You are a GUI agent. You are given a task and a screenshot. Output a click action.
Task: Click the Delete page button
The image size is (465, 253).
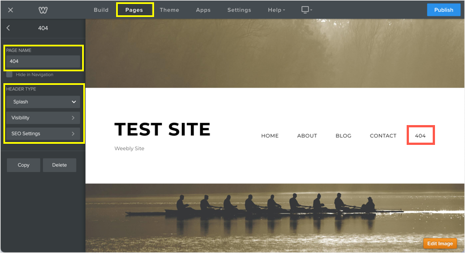pyautogui.click(x=59, y=165)
